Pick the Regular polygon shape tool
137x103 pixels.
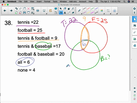[69, 9]
